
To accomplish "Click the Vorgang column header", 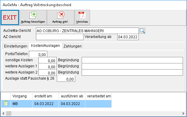I will click(x=21, y=96).
